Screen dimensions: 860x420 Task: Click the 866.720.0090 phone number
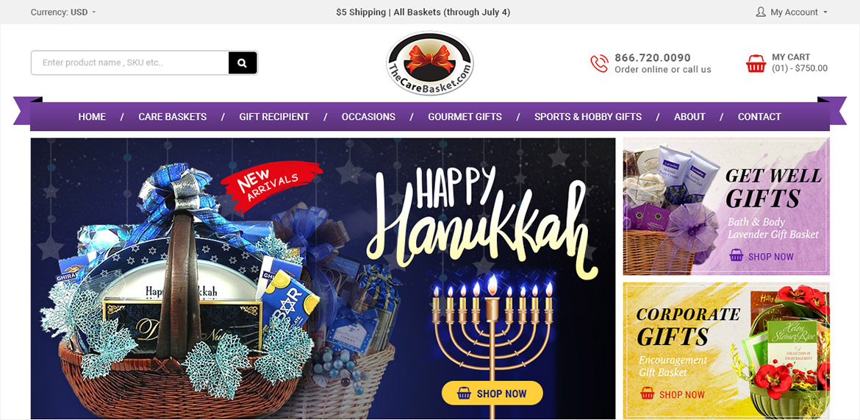pos(653,57)
